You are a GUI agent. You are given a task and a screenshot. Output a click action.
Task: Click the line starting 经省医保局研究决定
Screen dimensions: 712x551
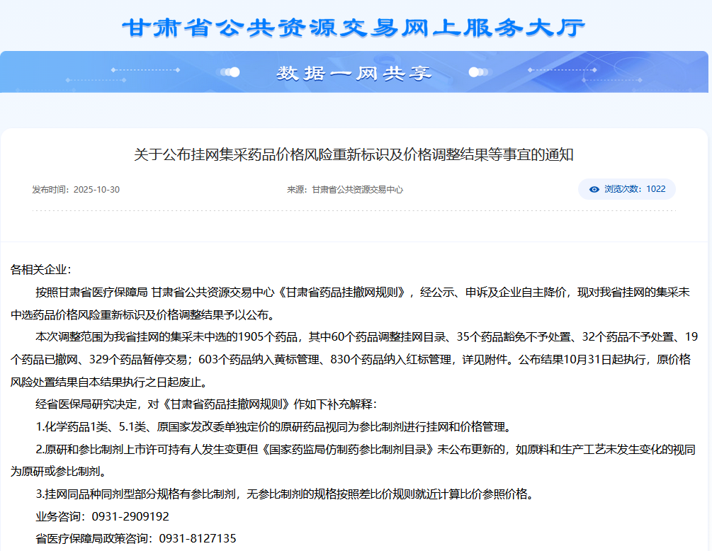pos(207,404)
